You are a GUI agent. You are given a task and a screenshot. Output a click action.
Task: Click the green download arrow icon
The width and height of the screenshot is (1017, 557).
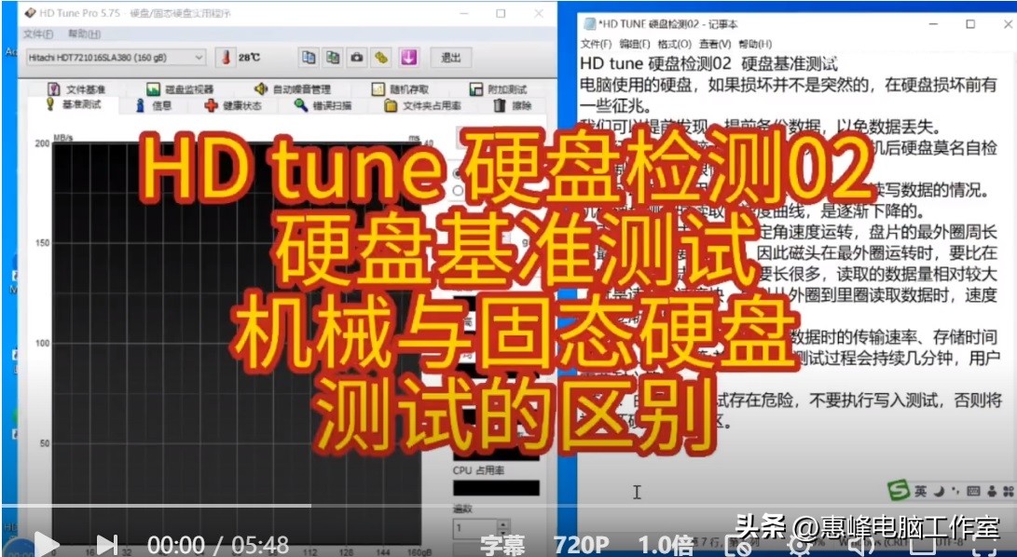pyautogui.click(x=408, y=57)
